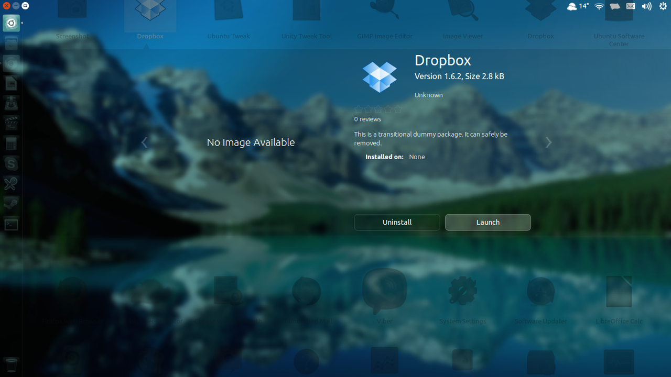671x377 pixels.
Task: Launch Dropbox with the Launch button
Action: pyautogui.click(x=488, y=222)
